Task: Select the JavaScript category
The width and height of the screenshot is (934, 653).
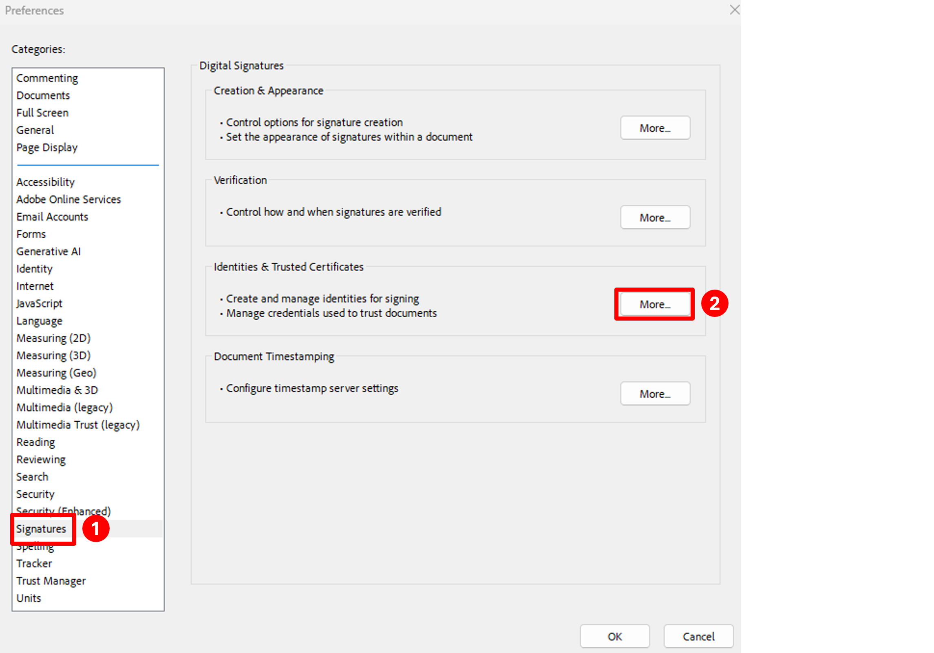Action: click(x=39, y=303)
